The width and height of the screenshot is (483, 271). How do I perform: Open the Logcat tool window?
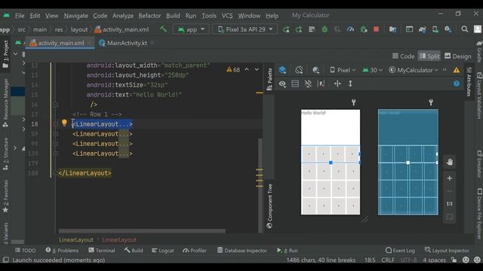(163, 251)
